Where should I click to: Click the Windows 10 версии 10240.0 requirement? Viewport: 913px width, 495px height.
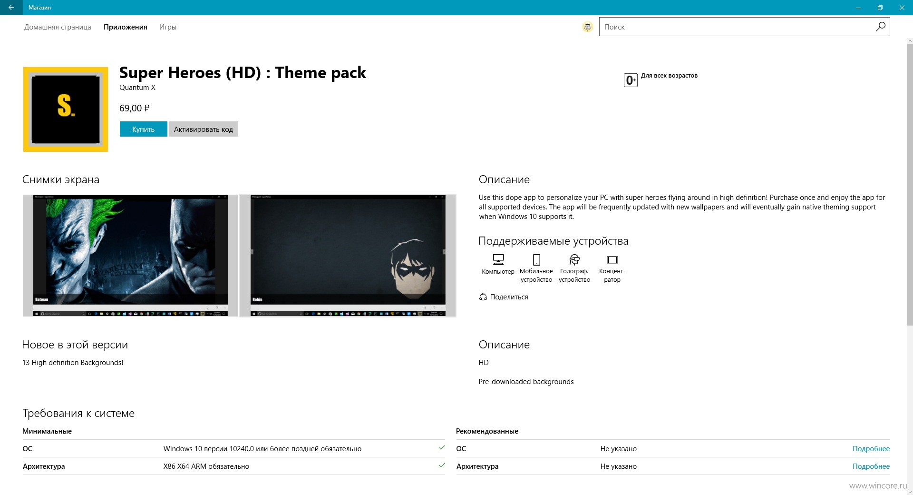coord(262,448)
